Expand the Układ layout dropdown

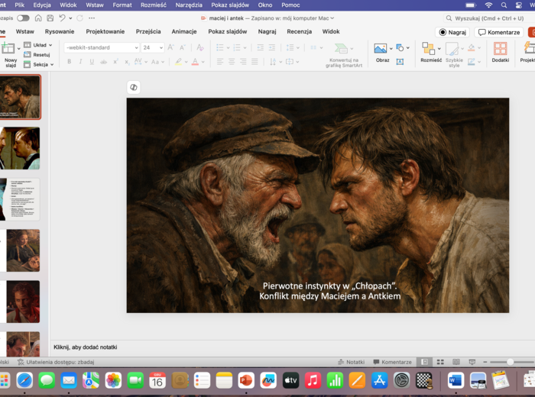[50, 45]
